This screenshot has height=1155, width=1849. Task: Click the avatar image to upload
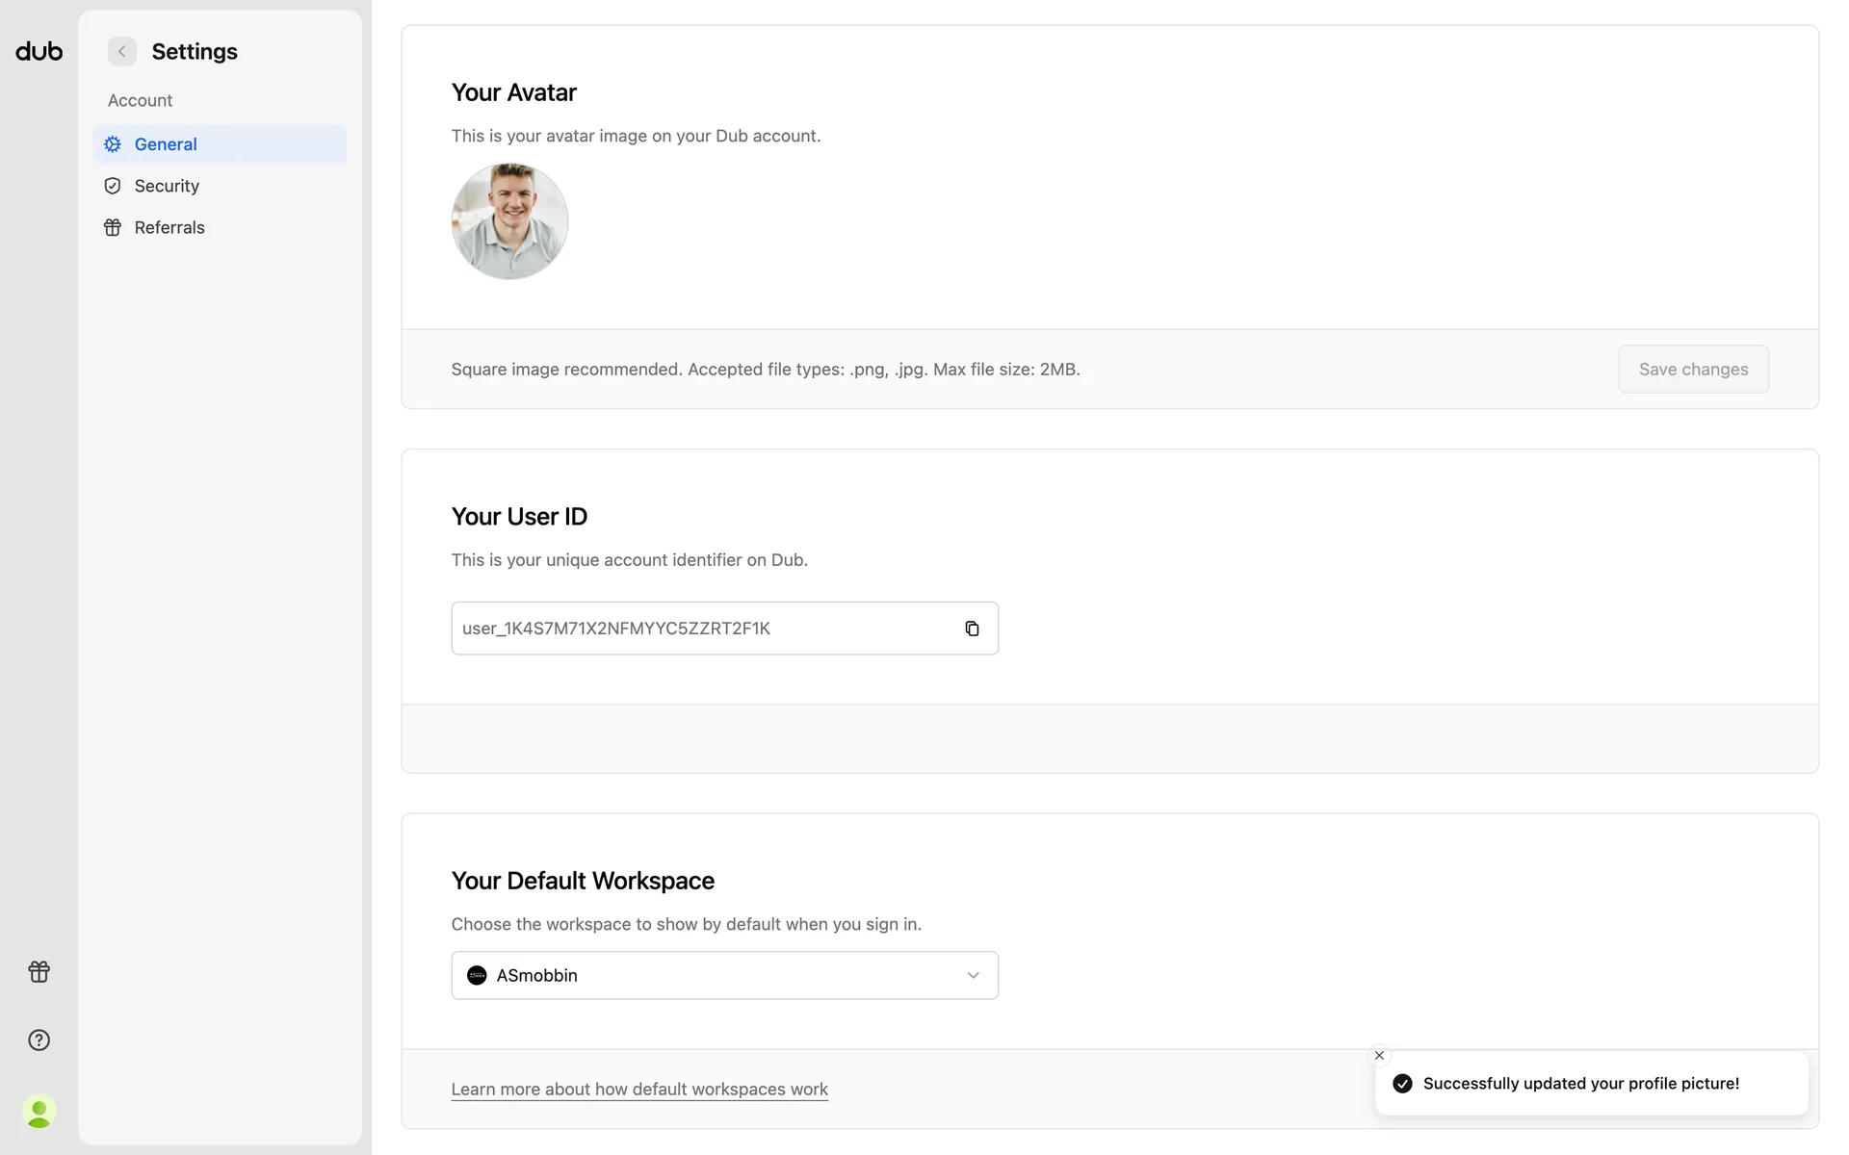coord(509,221)
